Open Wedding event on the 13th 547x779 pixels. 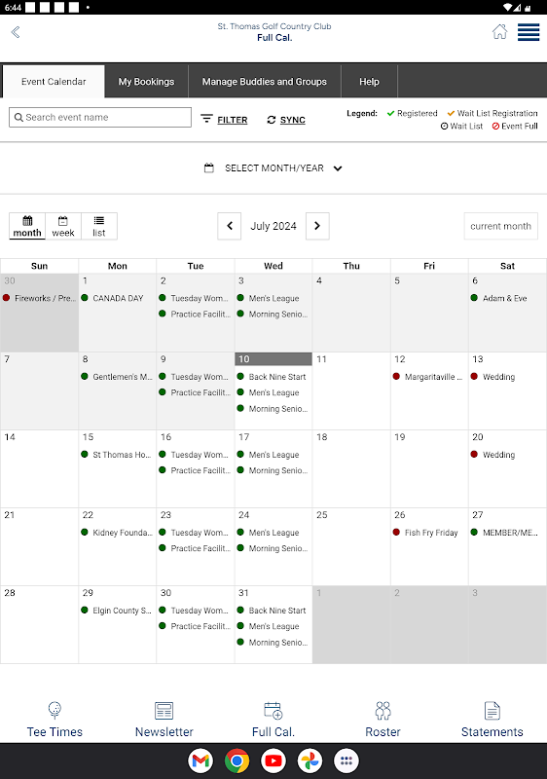(493, 377)
